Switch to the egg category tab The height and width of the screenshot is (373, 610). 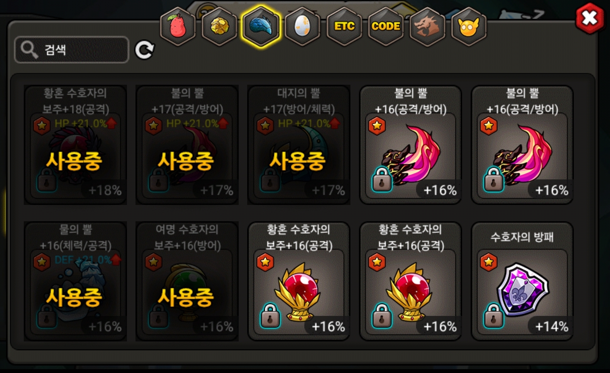coord(303,27)
